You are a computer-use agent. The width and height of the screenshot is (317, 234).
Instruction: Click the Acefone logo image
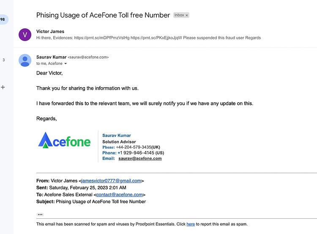[x=64, y=140]
